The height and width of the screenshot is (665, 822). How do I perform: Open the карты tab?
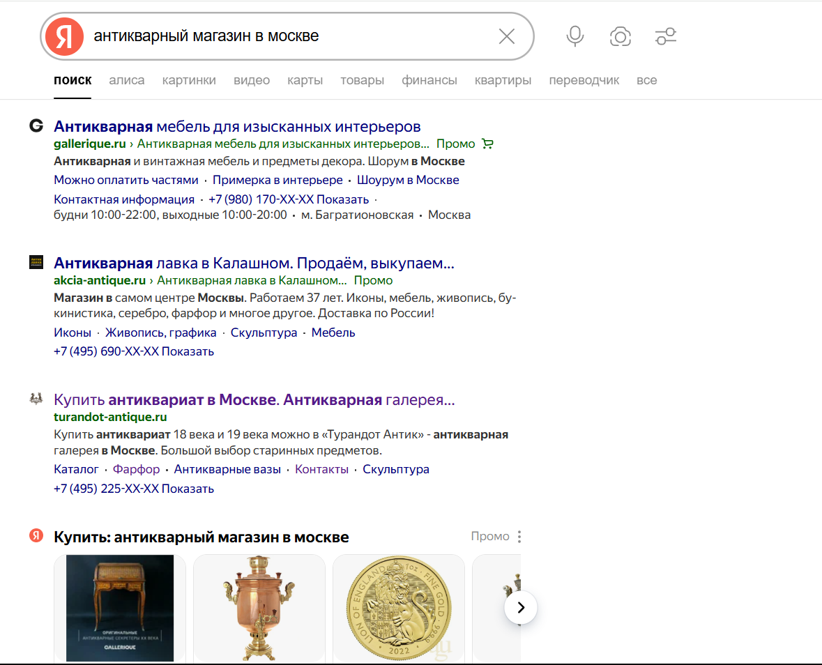pos(305,80)
